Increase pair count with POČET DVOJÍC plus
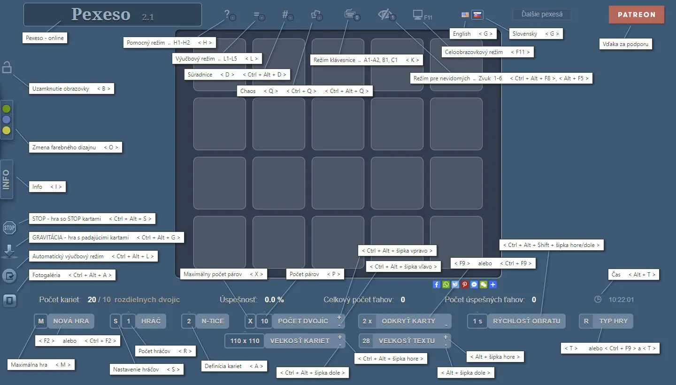Image resolution: width=676 pixels, height=385 pixels. 339,318
